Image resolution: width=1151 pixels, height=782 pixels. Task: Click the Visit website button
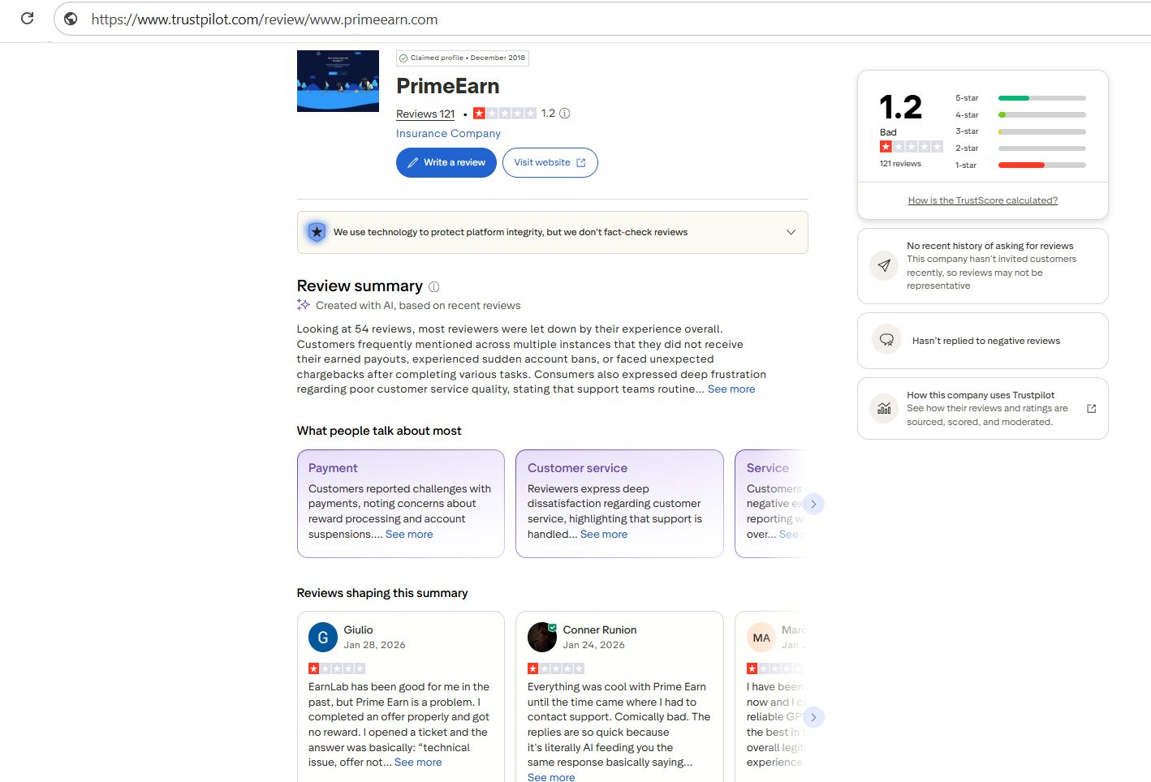[550, 162]
